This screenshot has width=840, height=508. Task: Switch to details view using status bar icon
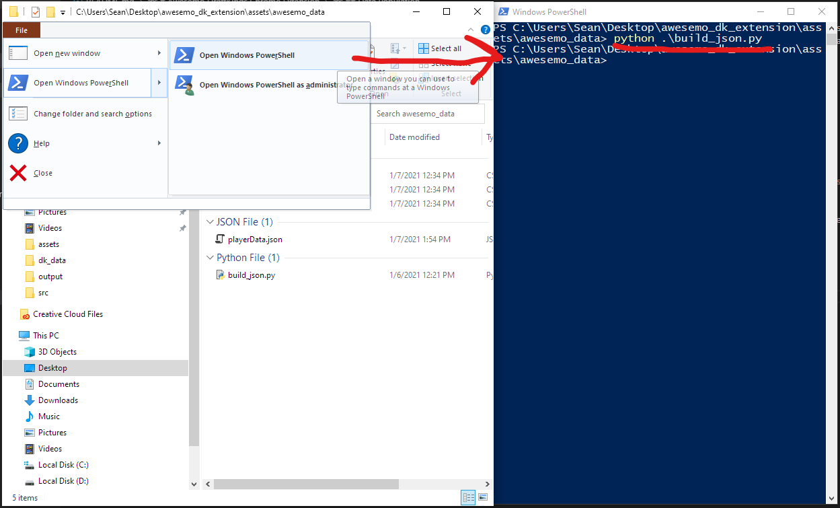click(x=469, y=498)
